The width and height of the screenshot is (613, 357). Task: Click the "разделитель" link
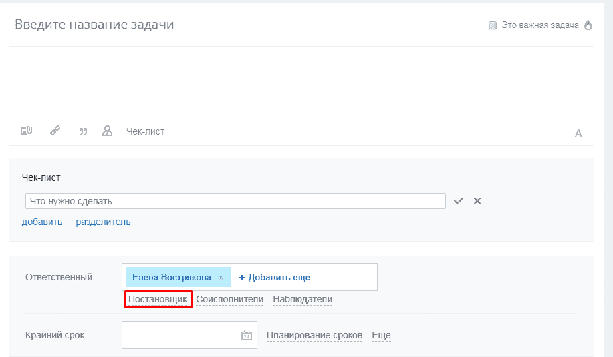pyautogui.click(x=103, y=222)
